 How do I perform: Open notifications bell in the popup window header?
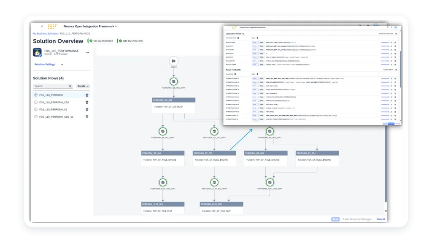[x=391, y=27]
